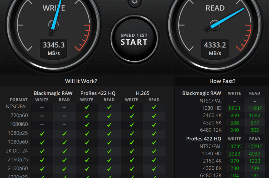Viewport: 269px width, 178px height.
Task: Select the 720p60 format row label
Action: pos(19,115)
